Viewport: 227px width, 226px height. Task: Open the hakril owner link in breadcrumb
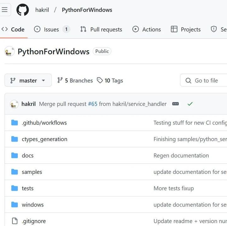point(42,10)
